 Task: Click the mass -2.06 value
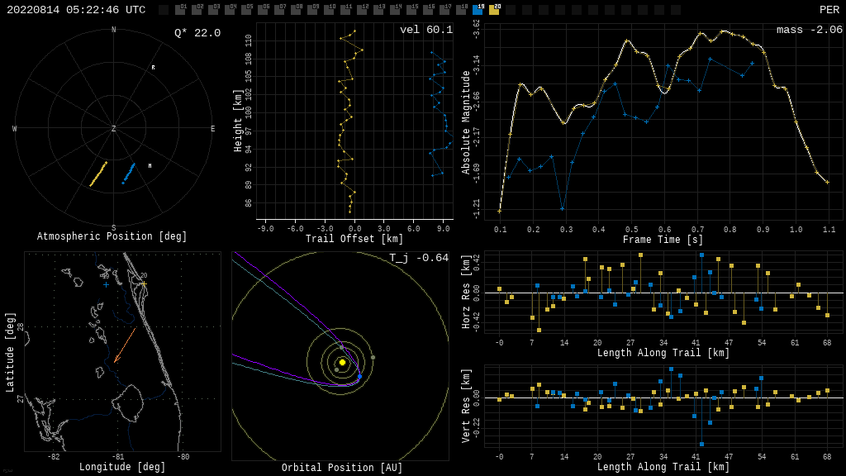(810, 30)
